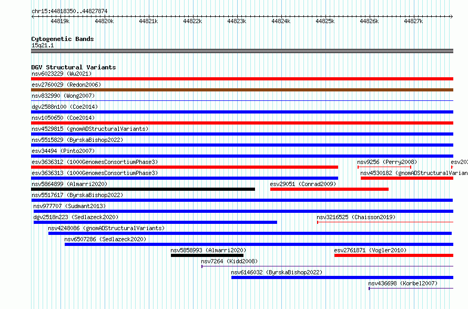Select nsv436698 (Korbel2007) variant label
The width and height of the screenshot is (468, 309).
click(x=403, y=283)
